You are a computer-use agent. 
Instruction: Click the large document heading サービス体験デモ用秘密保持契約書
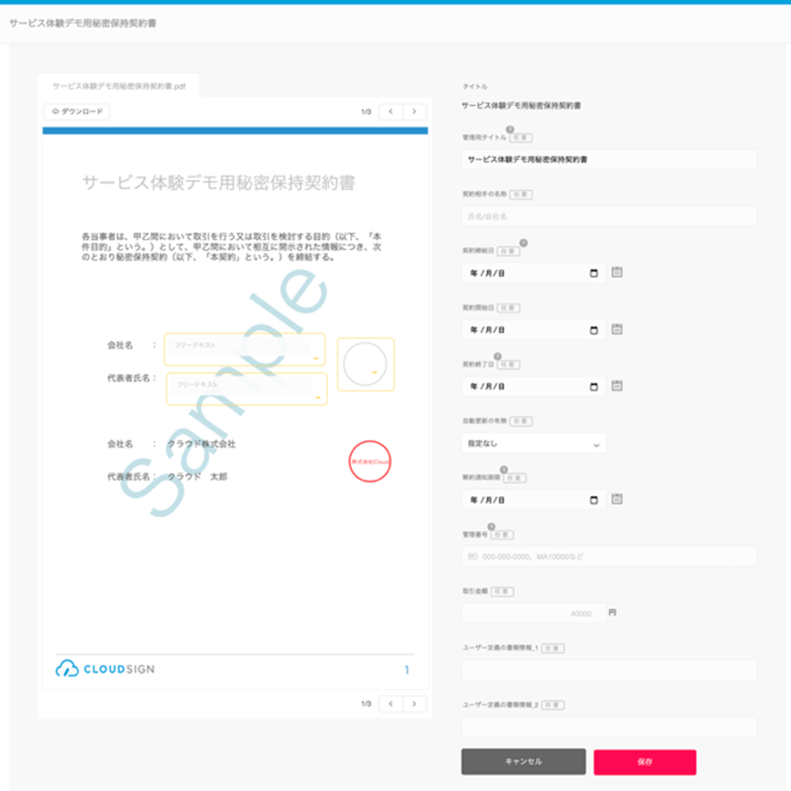coord(219,182)
